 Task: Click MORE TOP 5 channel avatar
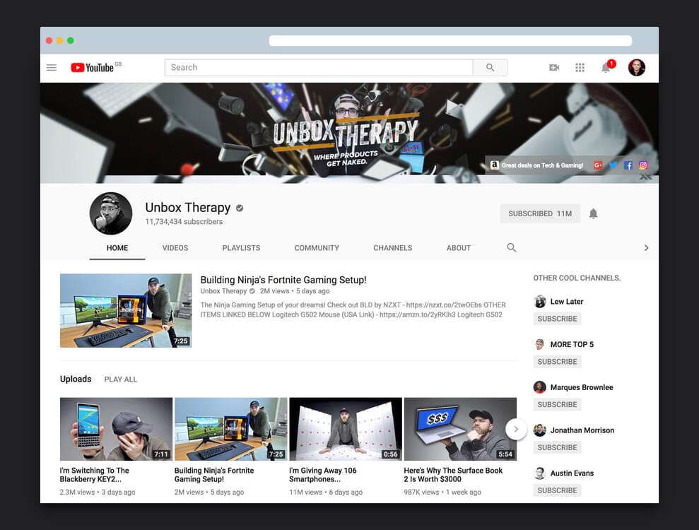[540, 344]
